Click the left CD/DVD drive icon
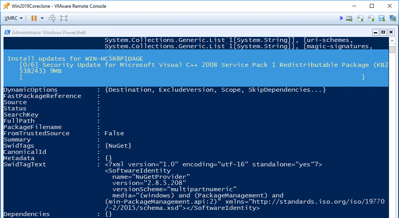This screenshot has width=399, height=218. [x=360, y=18]
